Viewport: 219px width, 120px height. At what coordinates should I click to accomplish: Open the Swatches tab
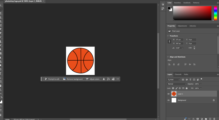click(177, 3)
